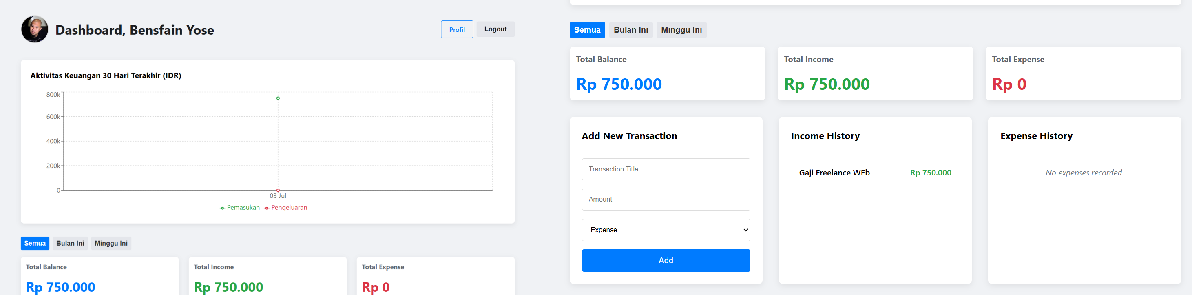This screenshot has height=295, width=1192.
Task: Toggle Pemasukan series in chart legend
Action: (240, 207)
